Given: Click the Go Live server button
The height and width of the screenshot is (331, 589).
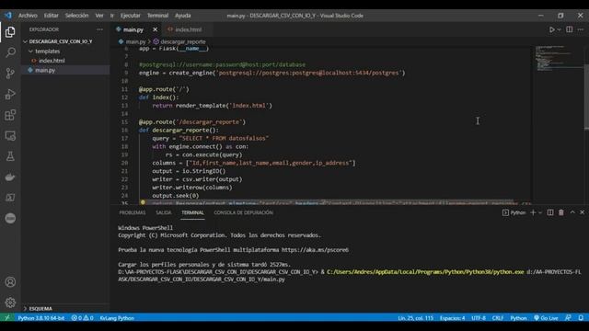Looking at the screenshot, I should point(546,318).
